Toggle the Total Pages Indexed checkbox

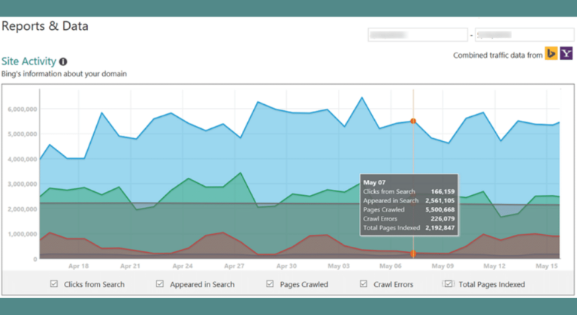click(x=449, y=284)
